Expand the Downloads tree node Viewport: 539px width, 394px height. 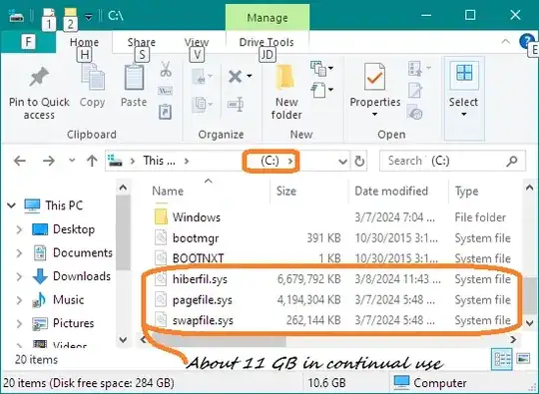tap(19, 276)
